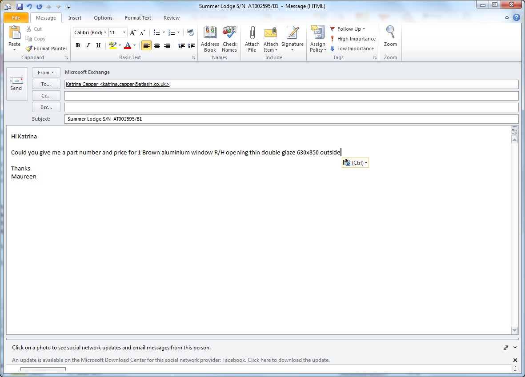The height and width of the screenshot is (377, 525).
Task: Save the message from the quick access toolbar
Action: [x=20, y=6]
